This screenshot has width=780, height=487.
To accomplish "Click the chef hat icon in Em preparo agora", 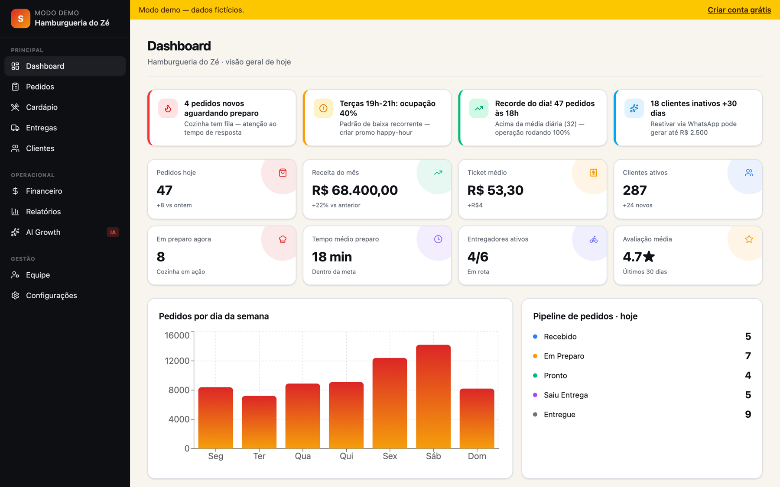I will pyautogui.click(x=283, y=239).
